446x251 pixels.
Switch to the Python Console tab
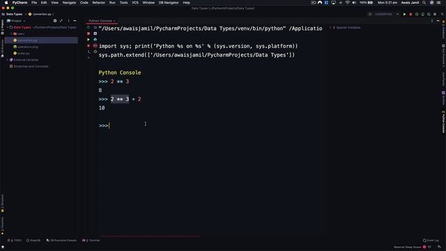(x=100, y=21)
